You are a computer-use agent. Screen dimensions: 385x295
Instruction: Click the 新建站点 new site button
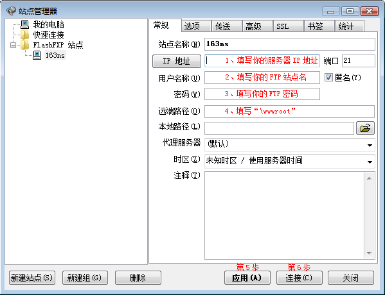click(x=32, y=278)
